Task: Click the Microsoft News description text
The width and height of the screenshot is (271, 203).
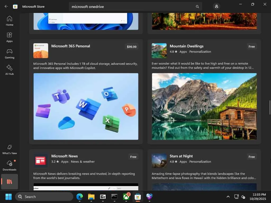Action: [x=84, y=176]
